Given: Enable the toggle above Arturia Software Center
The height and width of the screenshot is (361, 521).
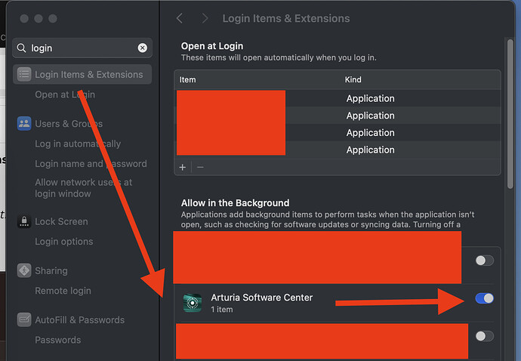Looking at the screenshot, I should pyautogui.click(x=484, y=261).
